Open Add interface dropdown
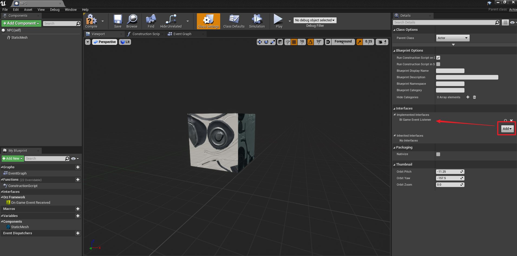Viewport: 517px width, 256px height. point(507,129)
